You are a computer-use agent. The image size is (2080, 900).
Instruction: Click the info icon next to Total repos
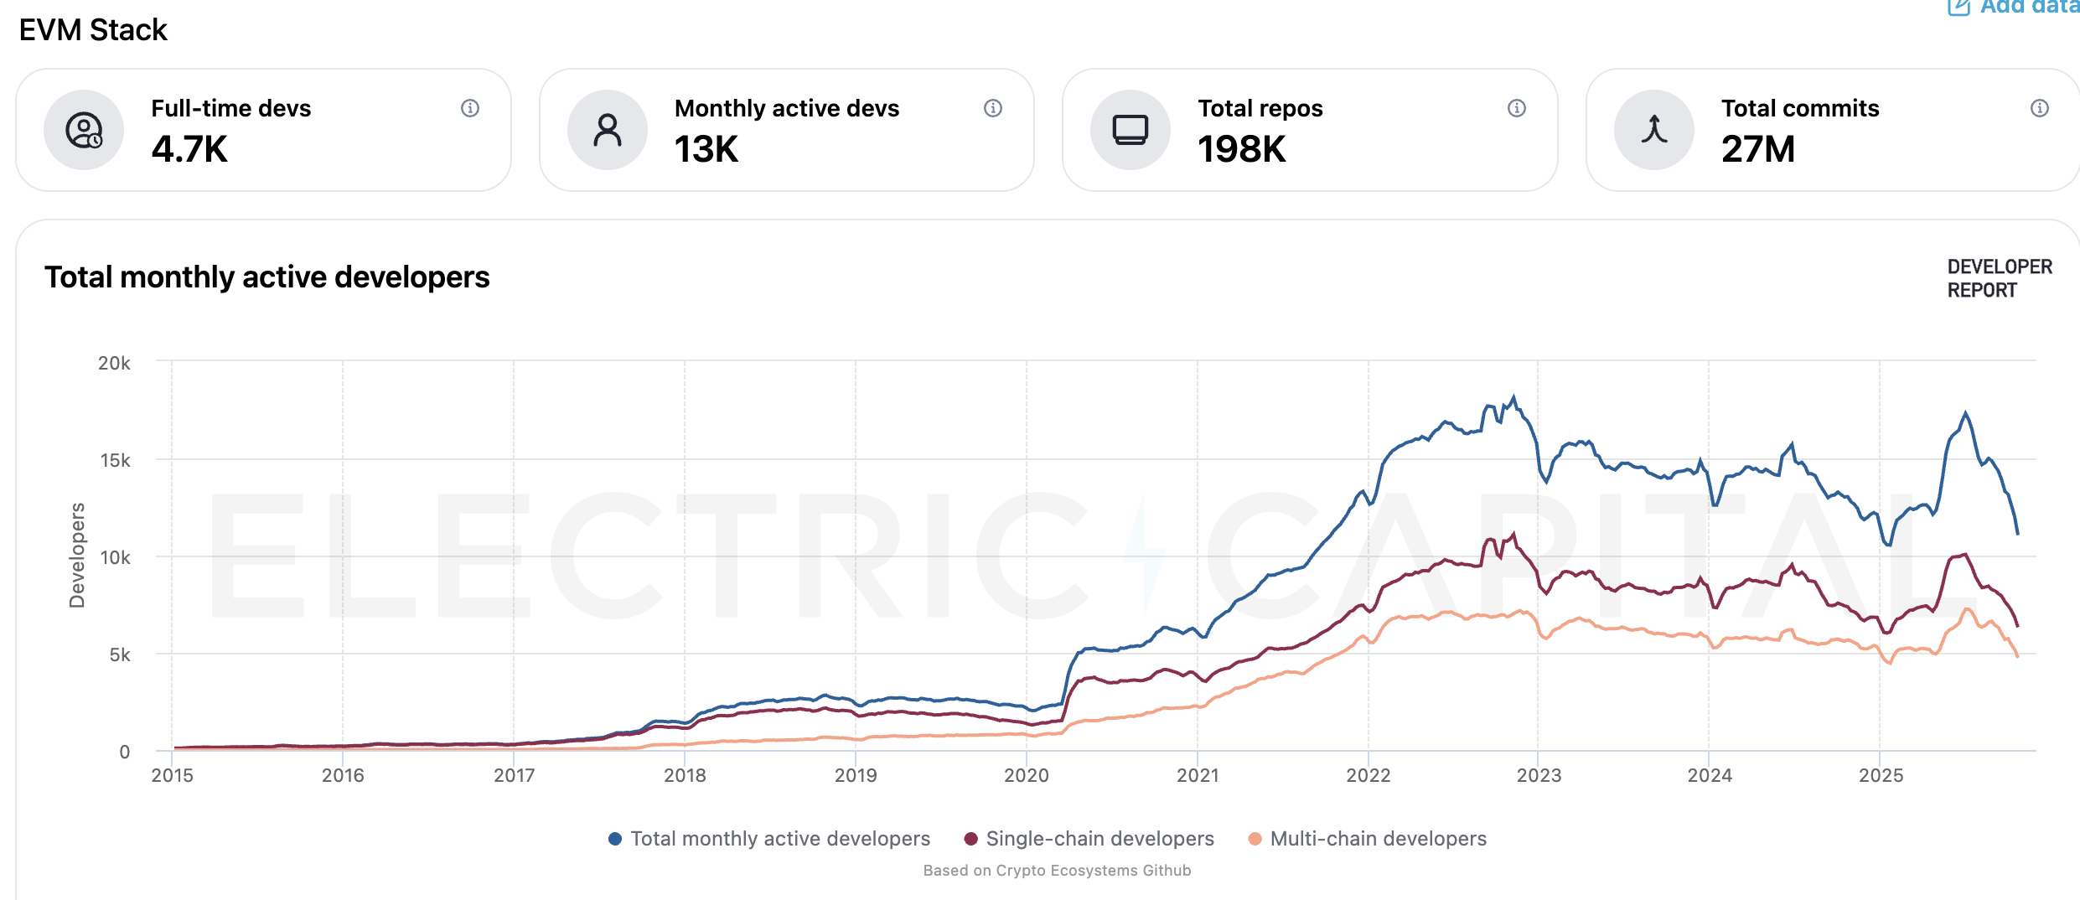point(1515,107)
